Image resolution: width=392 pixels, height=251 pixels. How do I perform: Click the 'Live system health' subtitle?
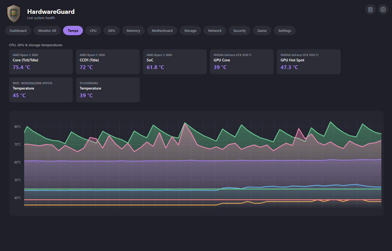coord(41,18)
